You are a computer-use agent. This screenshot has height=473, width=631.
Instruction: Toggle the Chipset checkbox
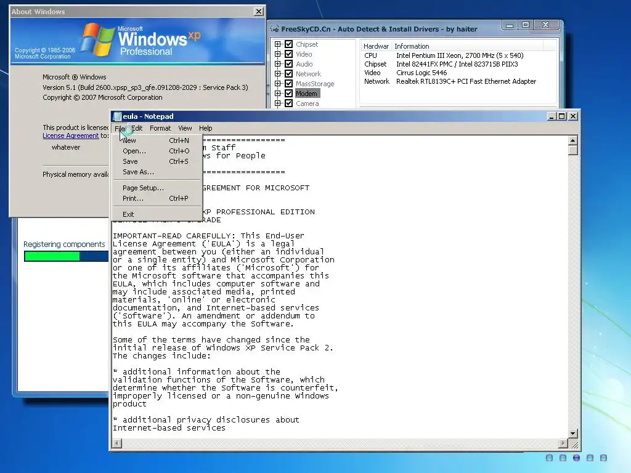point(288,44)
